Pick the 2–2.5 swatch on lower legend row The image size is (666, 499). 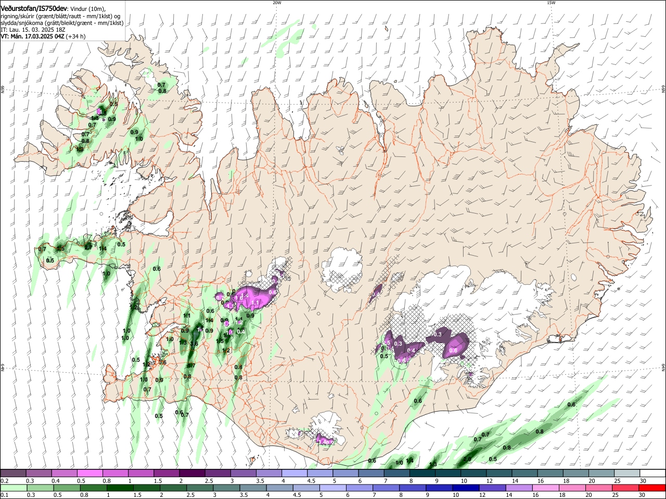[x=172, y=488]
